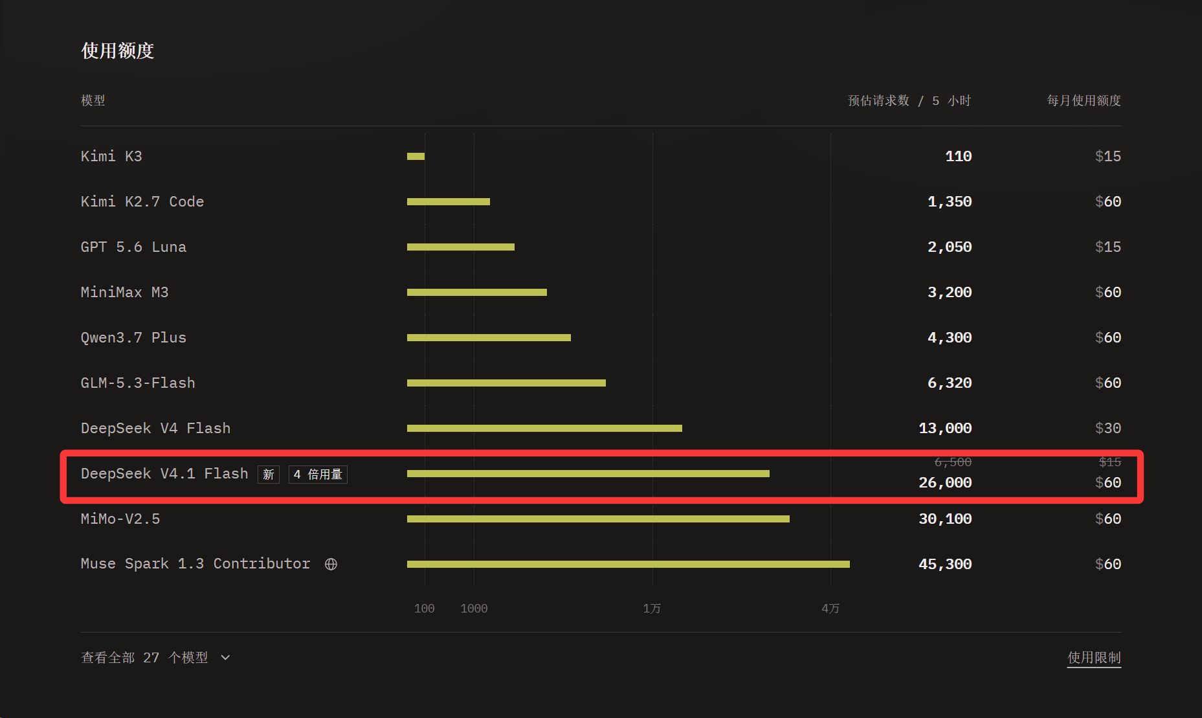
Task: Click the 26,000 request count value
Action: [945, 483]
